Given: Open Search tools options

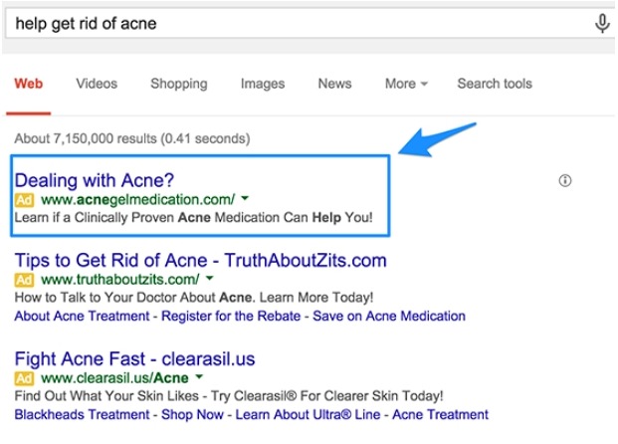Looking at the screenshot, I should 495,84.
